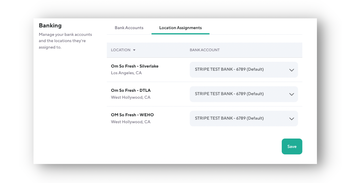
Task: Click the chevron arrow in DTLA row
Action: click(x=292, y=94)
